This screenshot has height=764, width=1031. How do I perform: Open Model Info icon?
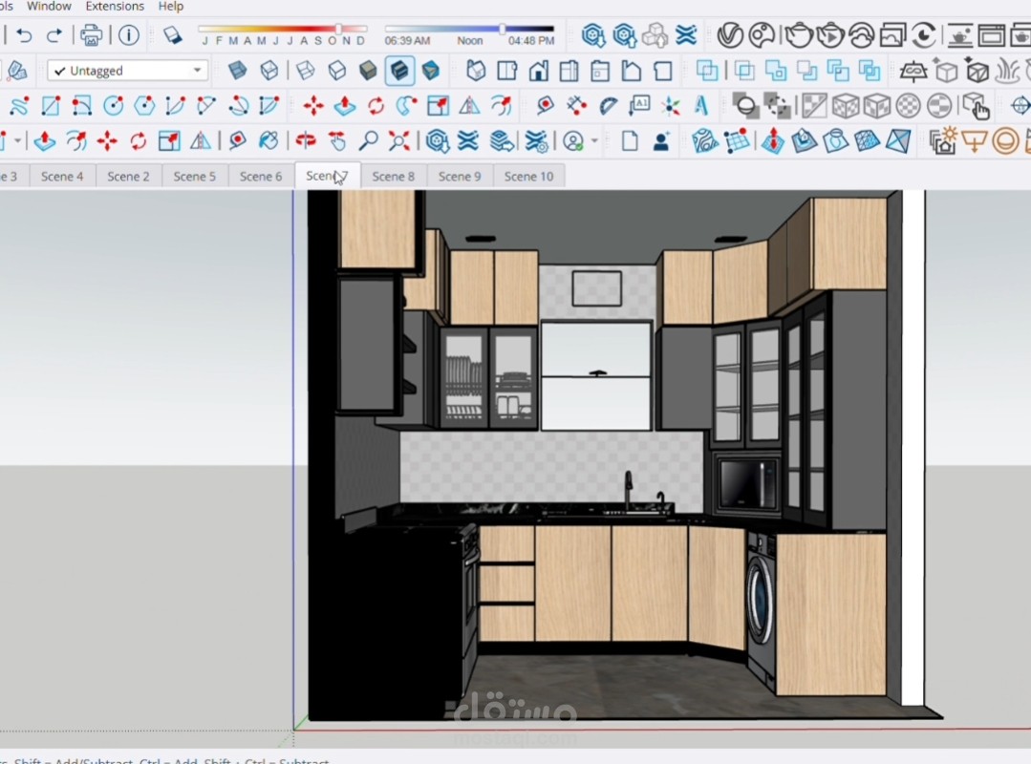129,34
